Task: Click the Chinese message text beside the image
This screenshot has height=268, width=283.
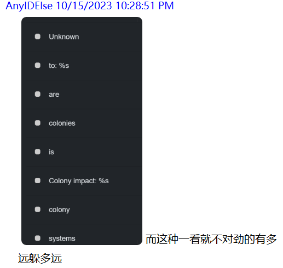Action: pos(147,249)
